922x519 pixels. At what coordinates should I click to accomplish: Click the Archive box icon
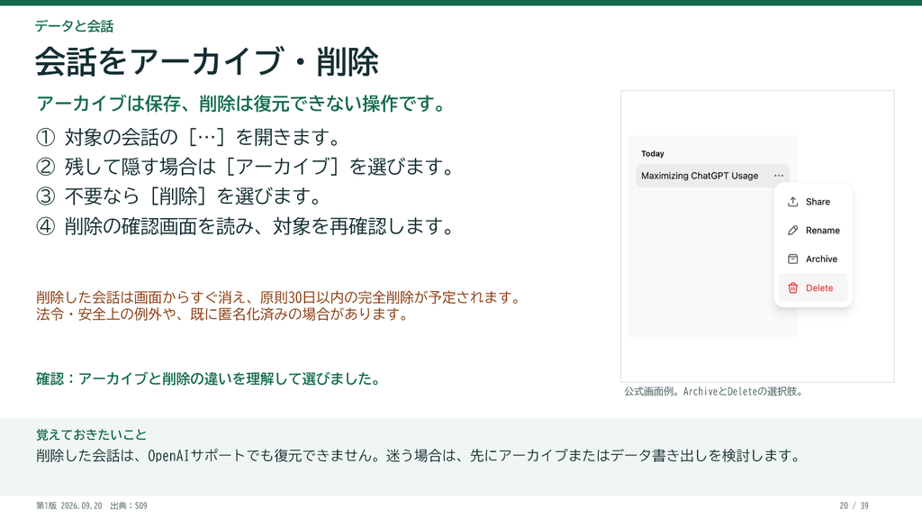click(792, 259)
